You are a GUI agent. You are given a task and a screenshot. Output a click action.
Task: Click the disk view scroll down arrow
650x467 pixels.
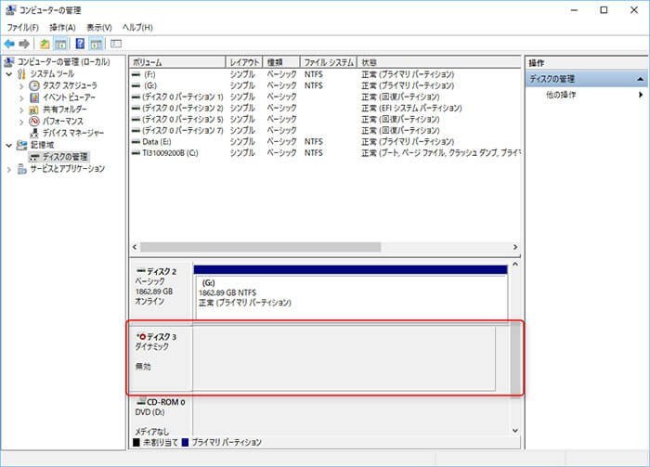515,431
